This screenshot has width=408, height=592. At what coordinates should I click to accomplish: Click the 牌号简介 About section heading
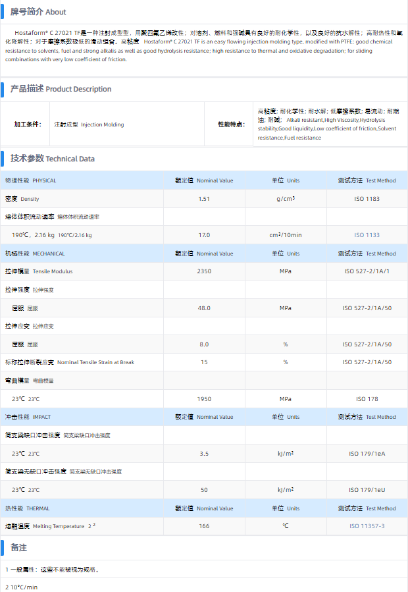[38, 12]
